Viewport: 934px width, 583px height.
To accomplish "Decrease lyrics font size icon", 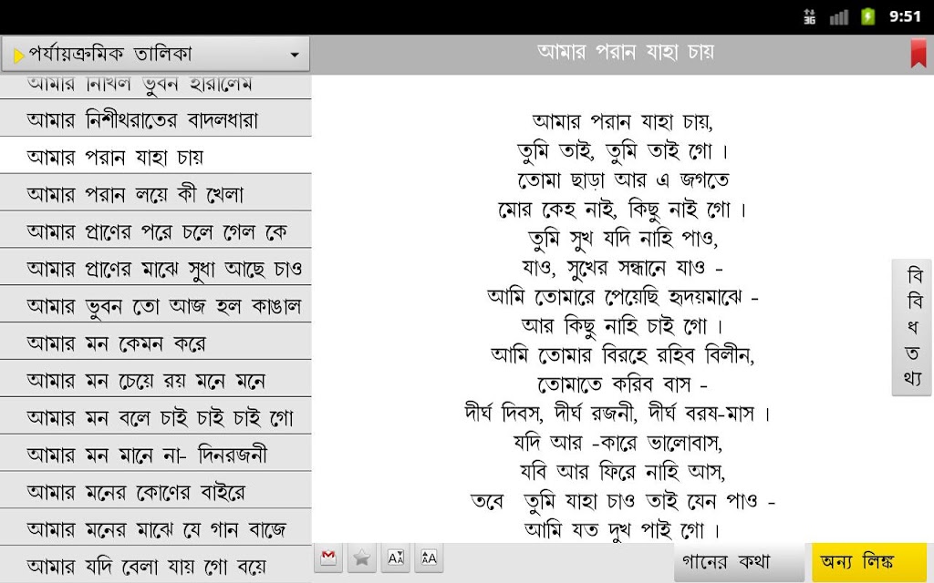I will click(396, 558).
